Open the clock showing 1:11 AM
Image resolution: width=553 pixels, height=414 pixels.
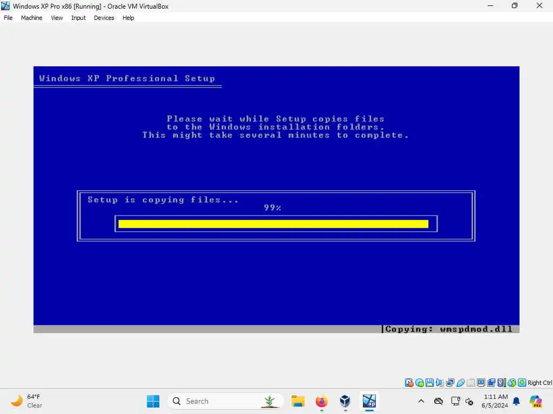(x=495, y=401)
